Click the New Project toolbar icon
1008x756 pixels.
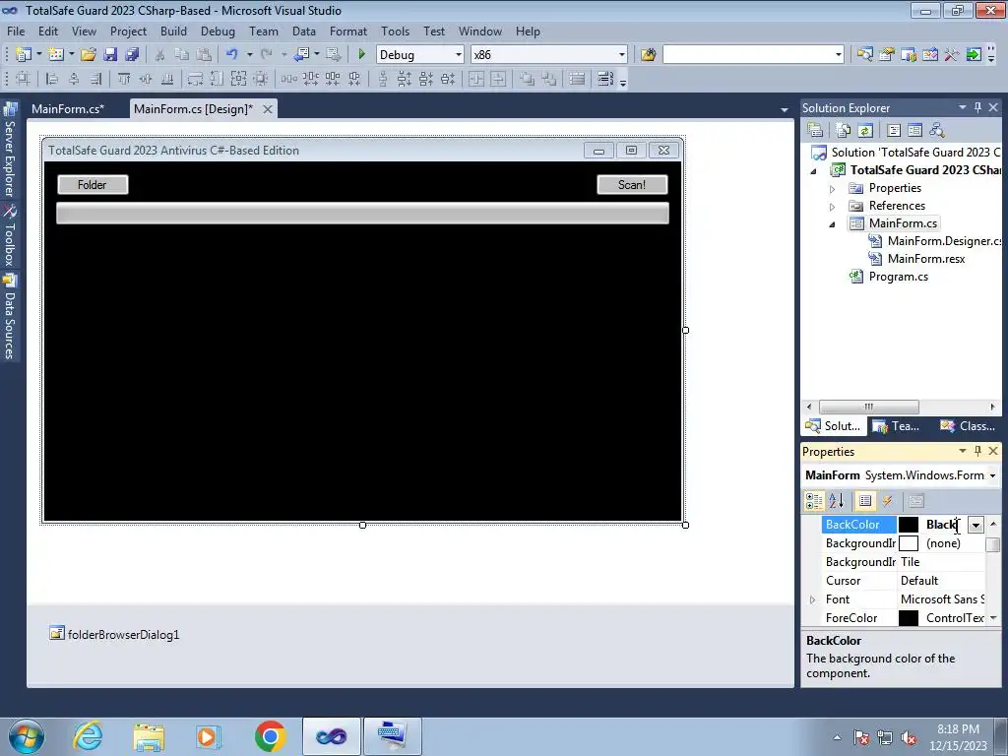tap(24, 55)
